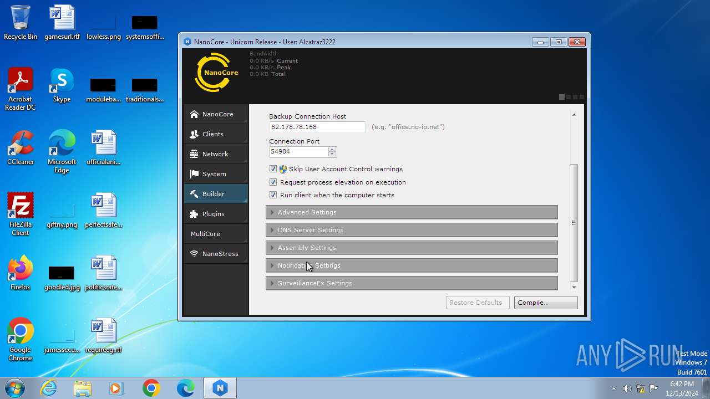
Task: Decrease the Connection Port value
Action: [332, 154]
